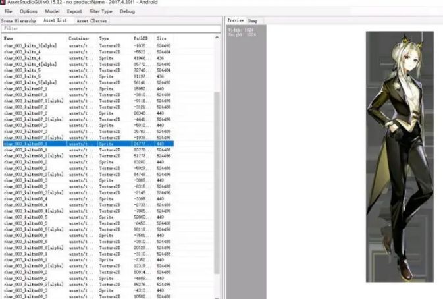Open the Debug menu
The image size is (443, 299).
coord(127,11)
